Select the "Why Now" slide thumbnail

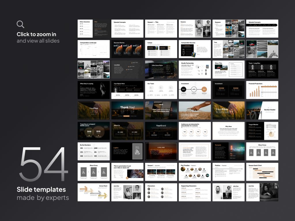228,131
